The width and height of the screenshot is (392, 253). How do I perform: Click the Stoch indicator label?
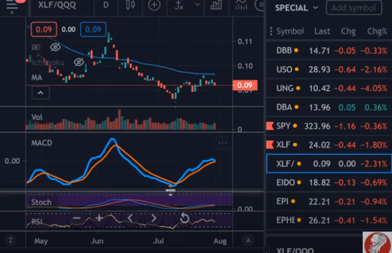click(x=42, y=202)
